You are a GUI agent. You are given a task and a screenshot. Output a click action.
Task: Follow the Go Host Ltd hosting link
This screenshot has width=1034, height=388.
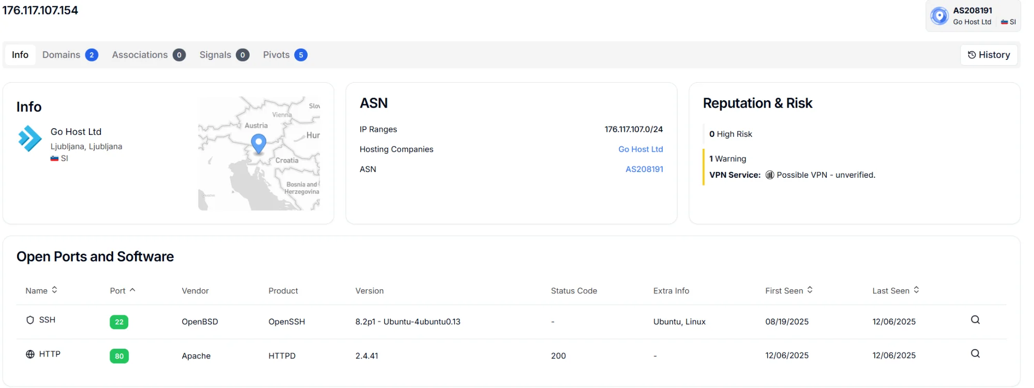click(640, 149)
